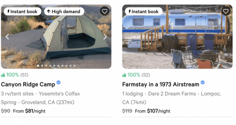Click the Instant book badge on tent listing

coord(23,11)
